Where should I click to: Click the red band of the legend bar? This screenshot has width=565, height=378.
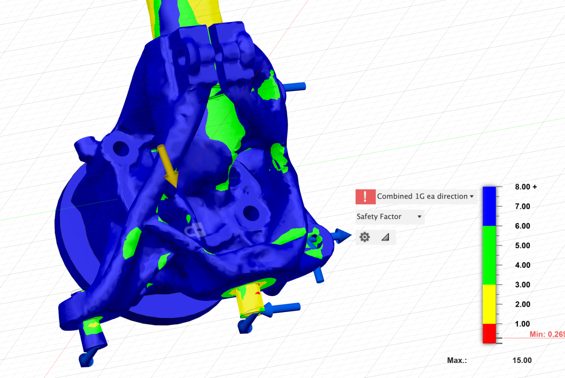coord(489,333)
